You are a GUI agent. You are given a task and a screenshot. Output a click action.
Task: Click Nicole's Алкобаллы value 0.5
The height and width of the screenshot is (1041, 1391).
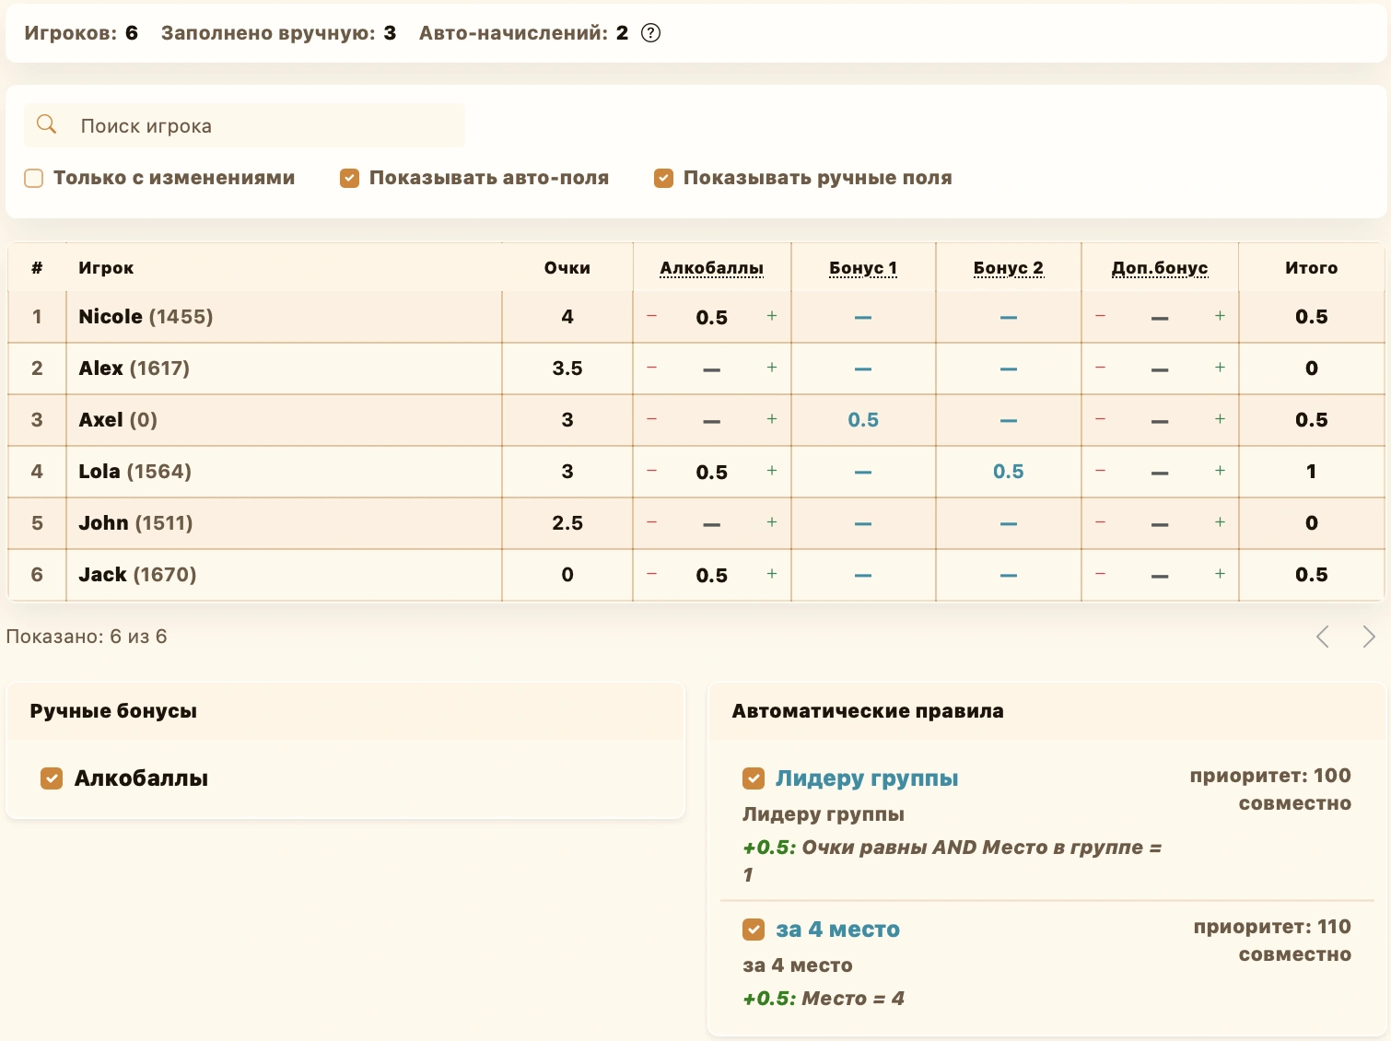coord(712,318)
